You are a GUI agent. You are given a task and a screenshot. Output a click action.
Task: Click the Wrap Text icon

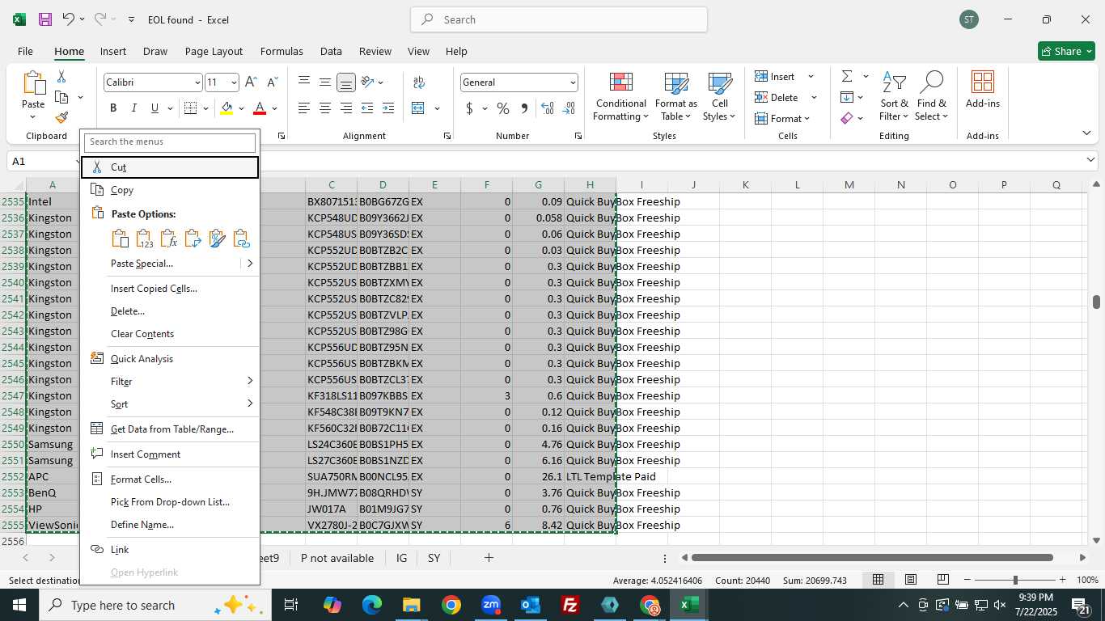(x=419, y=82)
